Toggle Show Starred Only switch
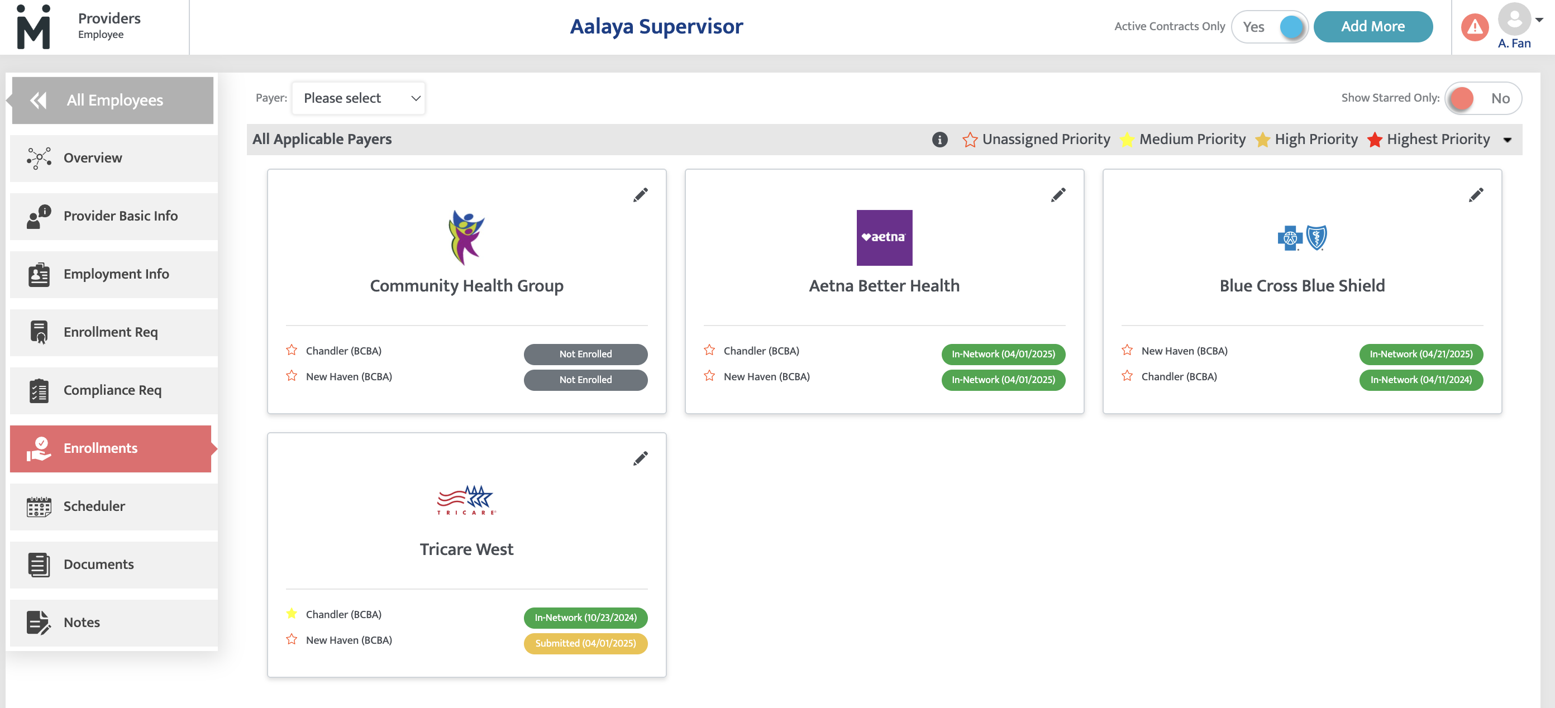1555x708 pixels. coord(1482,98)
